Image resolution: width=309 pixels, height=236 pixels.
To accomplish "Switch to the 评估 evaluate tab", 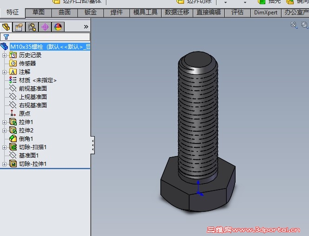I will 237,13.
